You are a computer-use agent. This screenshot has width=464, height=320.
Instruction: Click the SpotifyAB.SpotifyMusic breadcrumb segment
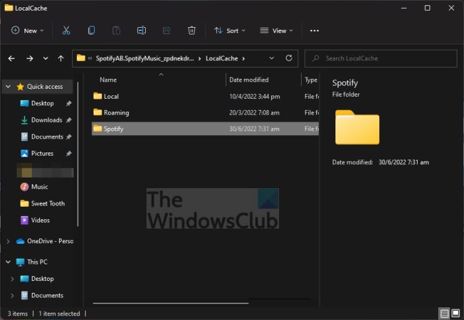click(145, 58)
